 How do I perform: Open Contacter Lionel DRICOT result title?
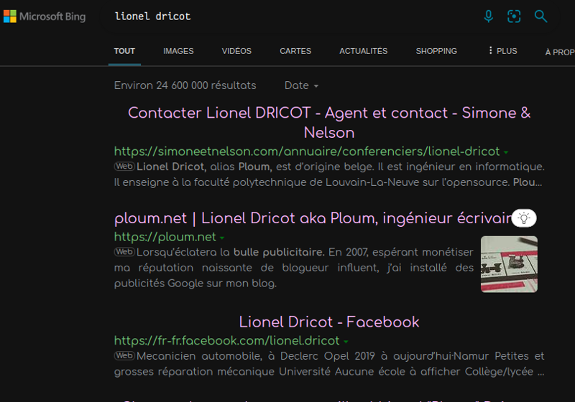(329, 123)
